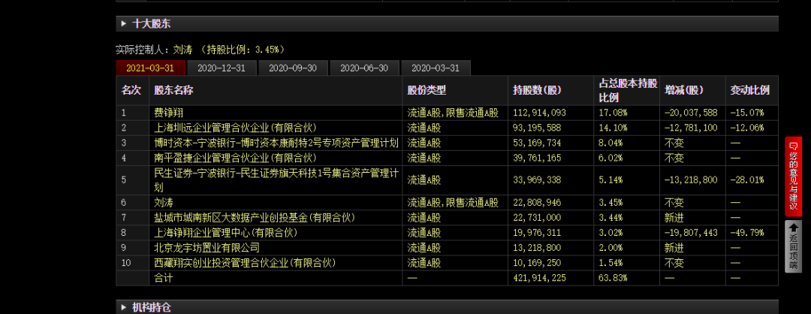Click 新进 in the 盐城市 fund row
The height and width of the screenshot is (314, 811).
click(x=674, y=218)
